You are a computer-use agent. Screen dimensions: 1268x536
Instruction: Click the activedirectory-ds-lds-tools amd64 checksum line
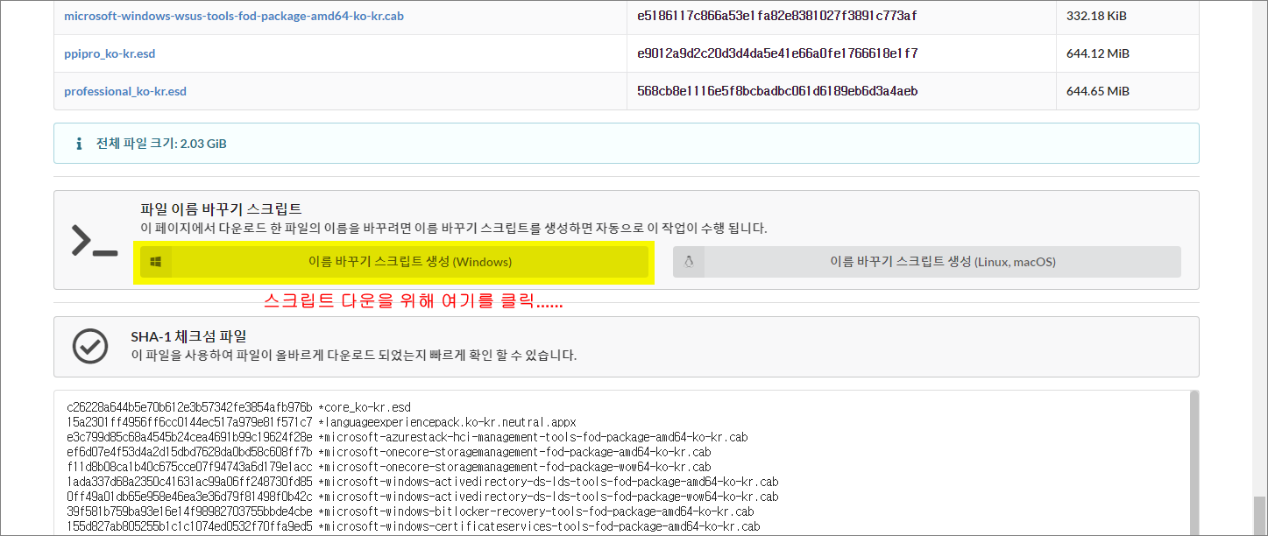click(x=422, y=482)
